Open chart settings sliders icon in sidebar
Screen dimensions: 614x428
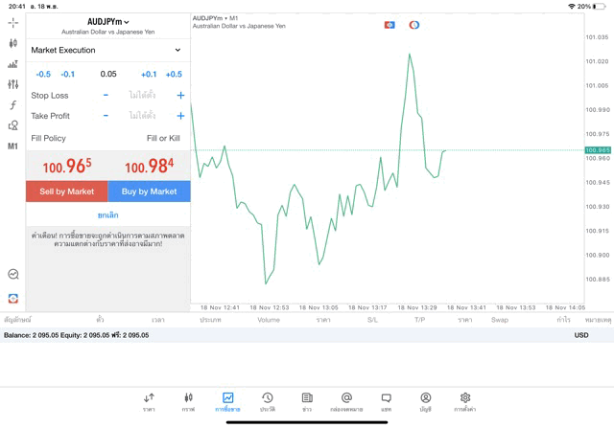click(x=13, y=84)
